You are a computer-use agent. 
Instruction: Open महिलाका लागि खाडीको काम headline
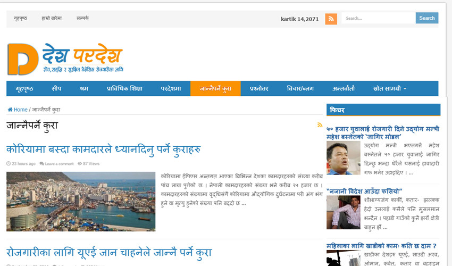(381, 246)
